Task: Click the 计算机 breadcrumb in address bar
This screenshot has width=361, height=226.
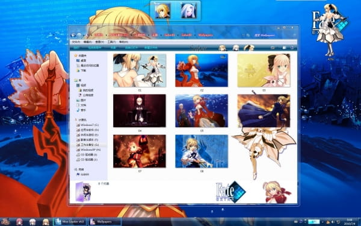Action: pyautogui.click(x=99, y=36)
